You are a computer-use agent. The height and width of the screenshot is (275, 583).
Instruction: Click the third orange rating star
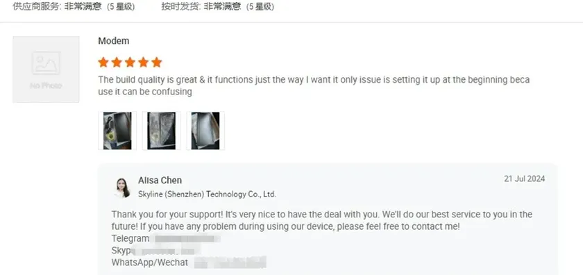coord(130,62)
